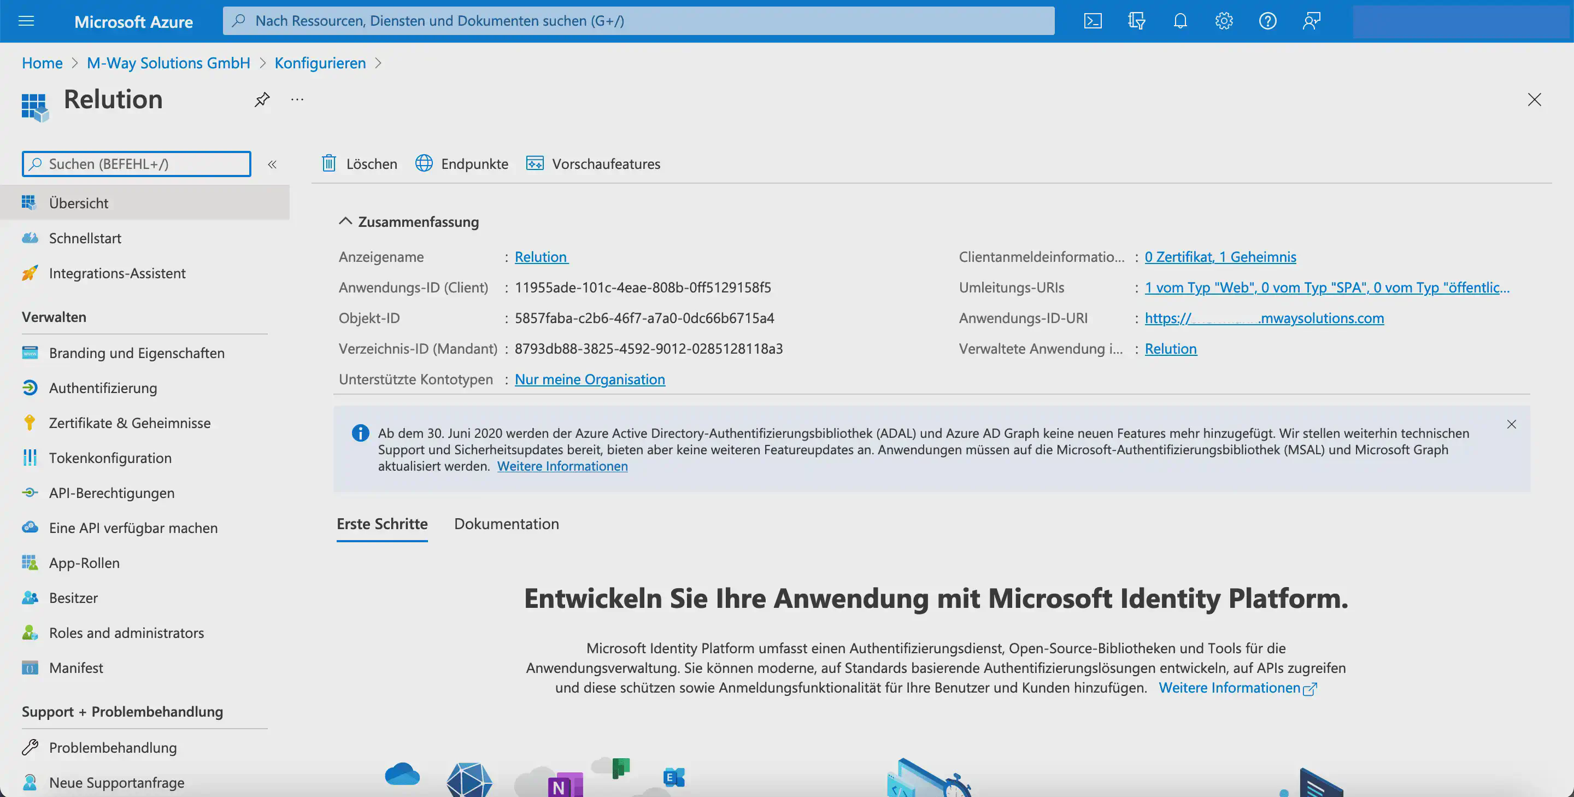Switch to the Dokumentation tab
The image size is (1574, 797).
pyautogui.click(x=506, y=524)
